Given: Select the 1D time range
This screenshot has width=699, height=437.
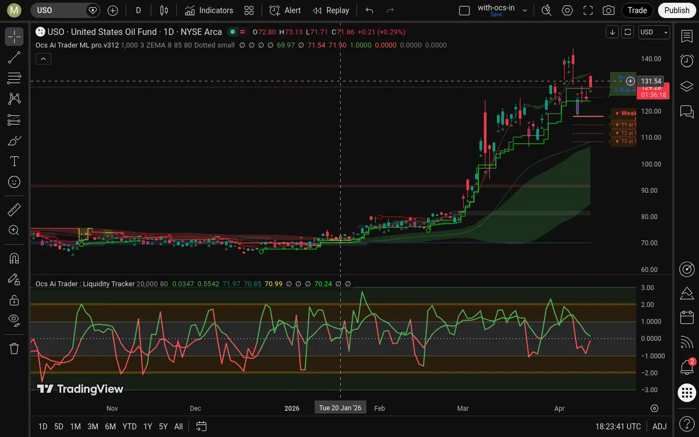Looking at the screenshot, I should click(43, 427).
